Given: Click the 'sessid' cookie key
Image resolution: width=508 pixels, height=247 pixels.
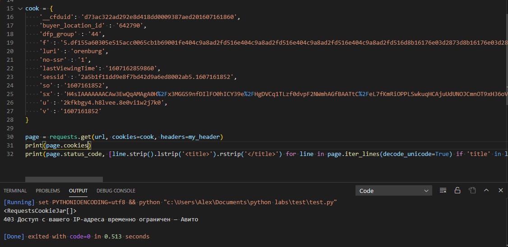Looking at the screenshot, I should pos(53,77).
